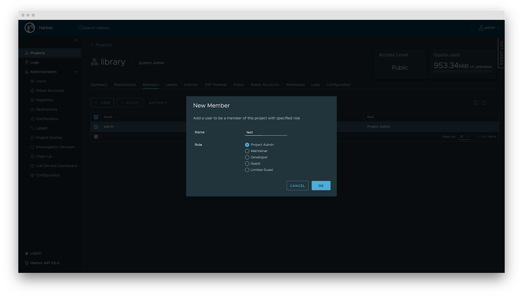Switch to the Repositories tab
523x299 pixels.
[125, 85]
